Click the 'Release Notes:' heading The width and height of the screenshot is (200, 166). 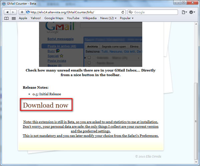[36, 87]
